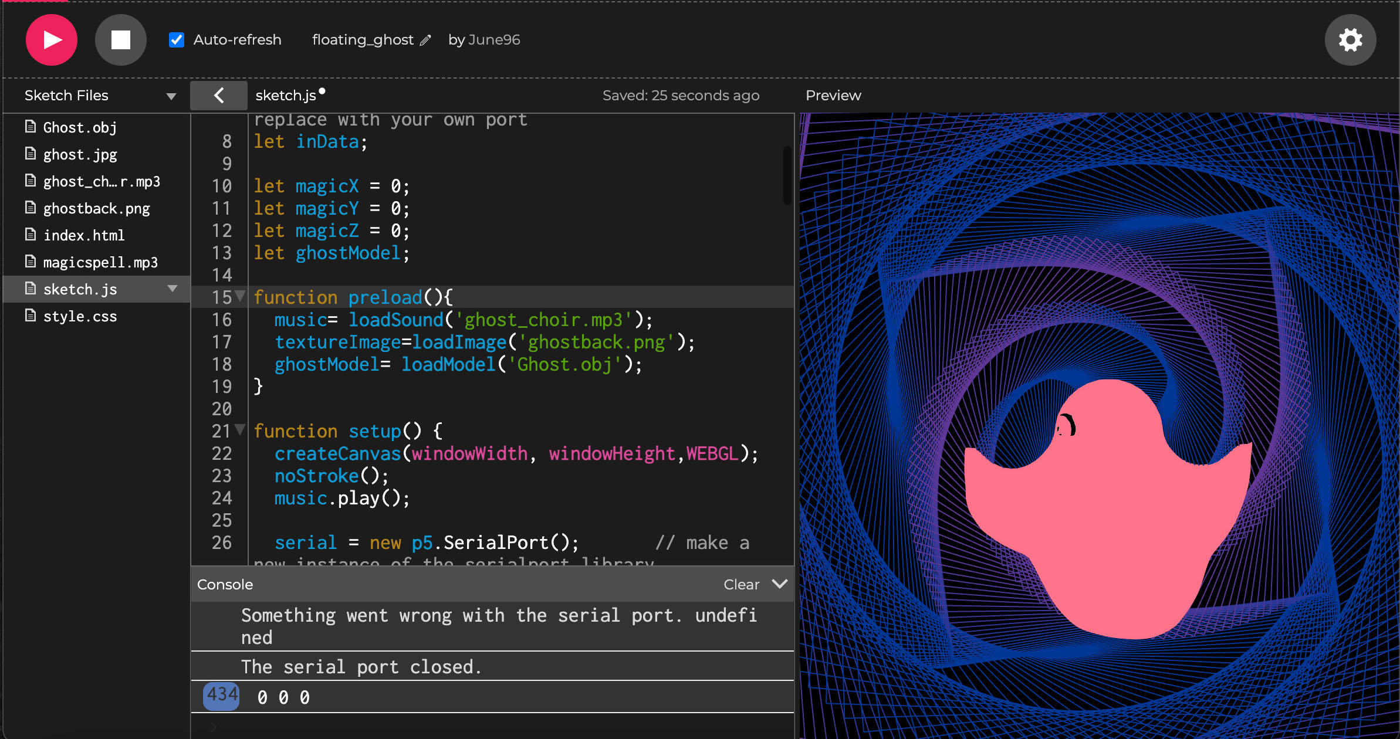Select the ghost_ch…r.mp3 file
1400x739 pixels.
101,181
